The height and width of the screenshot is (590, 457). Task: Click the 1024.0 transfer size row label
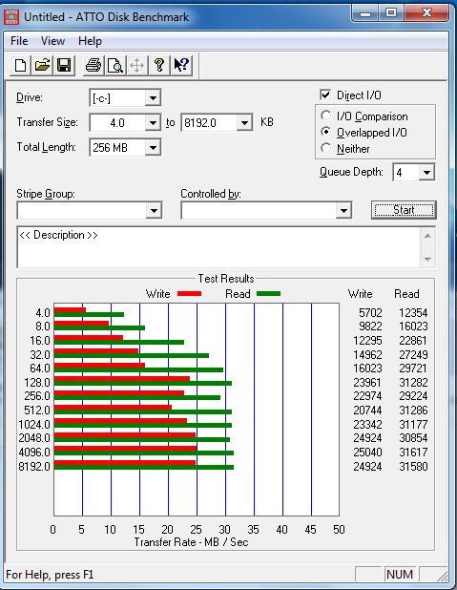tap(34, 425)
